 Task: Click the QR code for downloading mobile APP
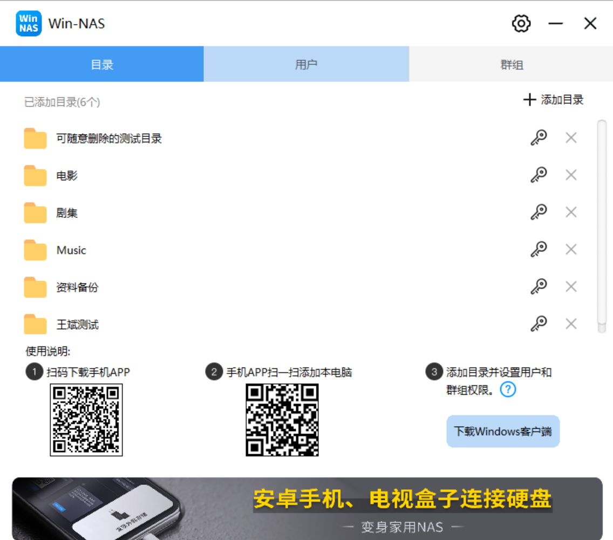pyautogui.click(x=86, y=420)
